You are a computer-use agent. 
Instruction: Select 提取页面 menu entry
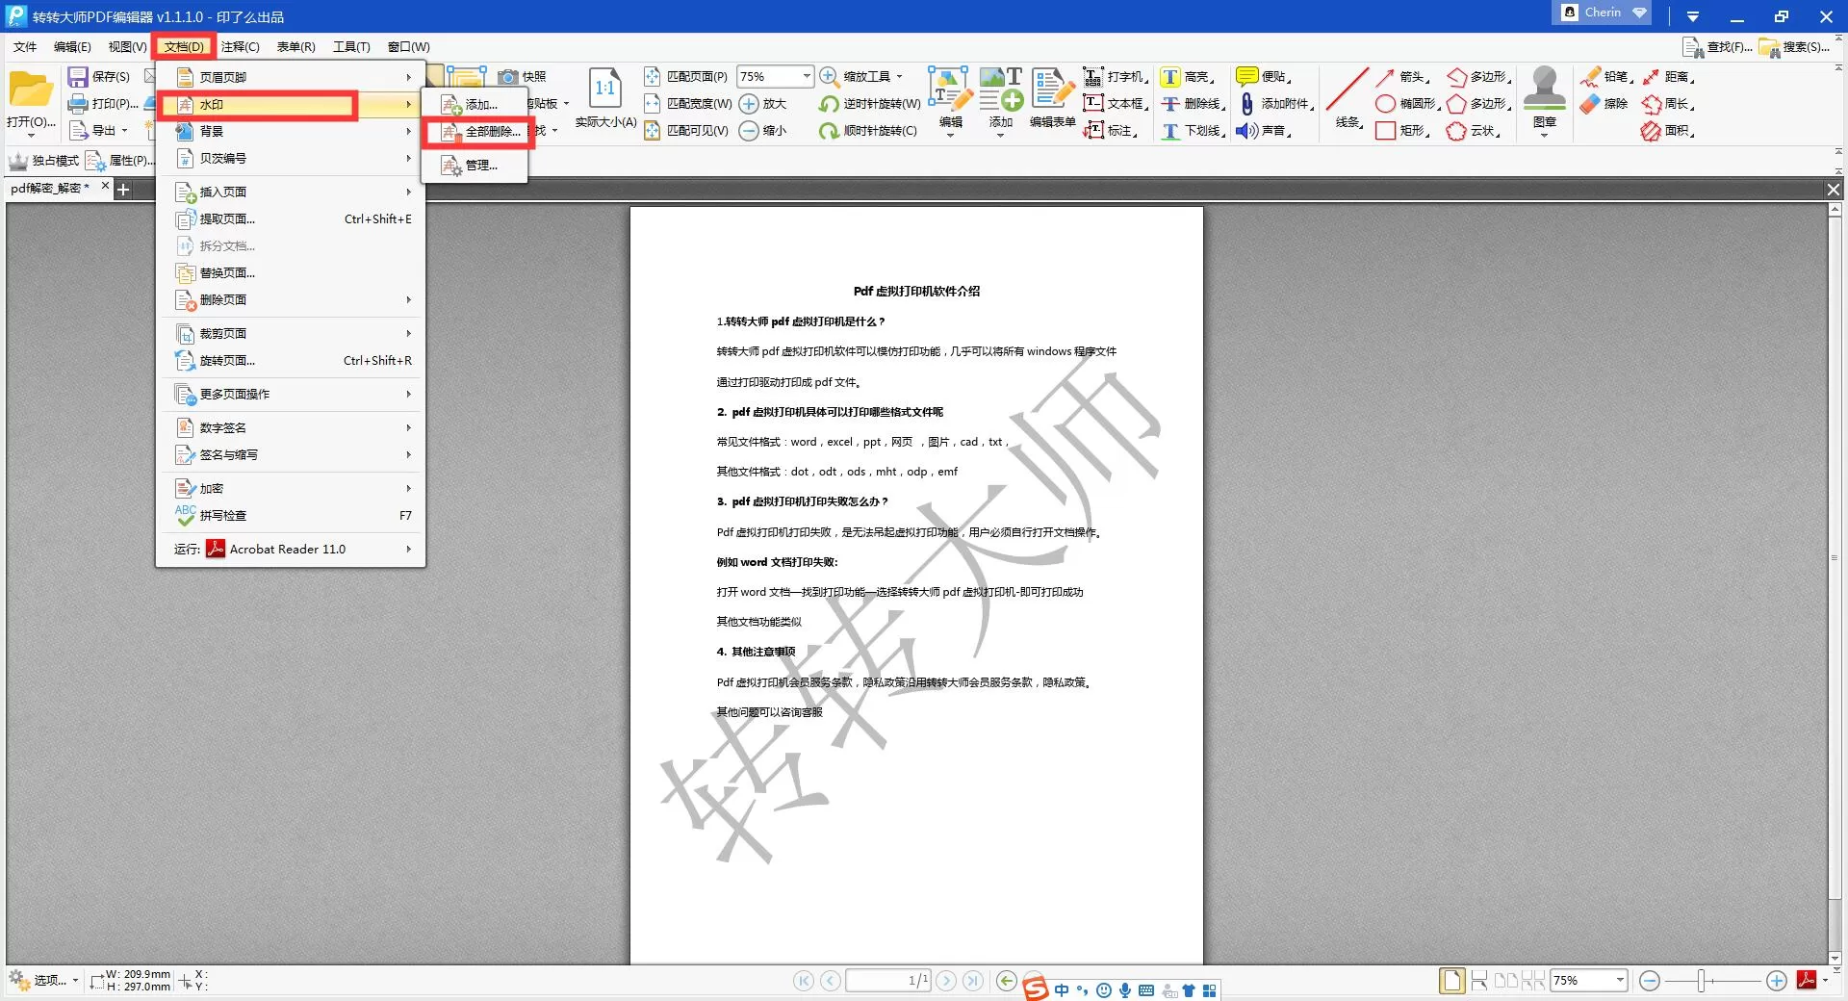click(291, 219)
